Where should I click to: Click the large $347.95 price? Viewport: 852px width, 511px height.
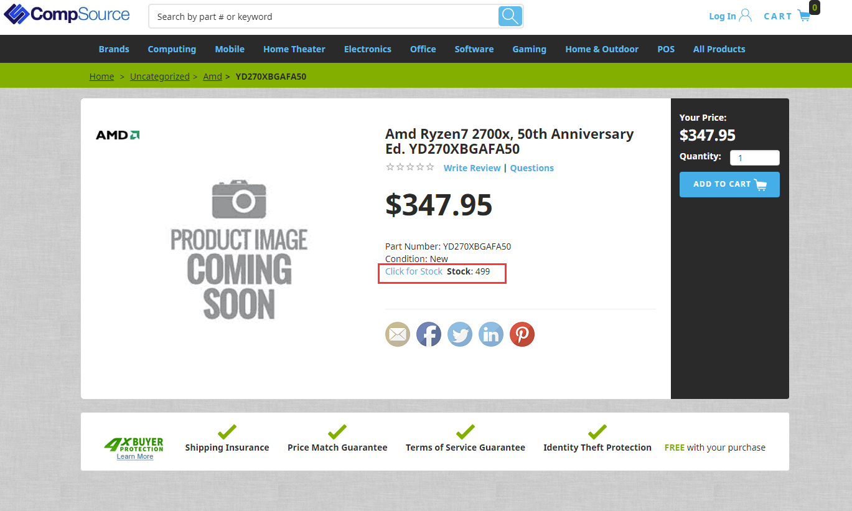[439, 204]
